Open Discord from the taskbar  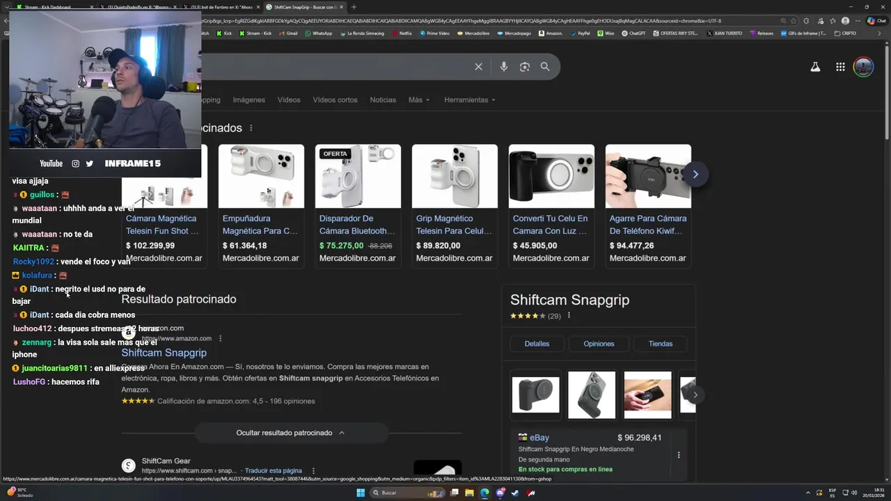click(500, 493)
